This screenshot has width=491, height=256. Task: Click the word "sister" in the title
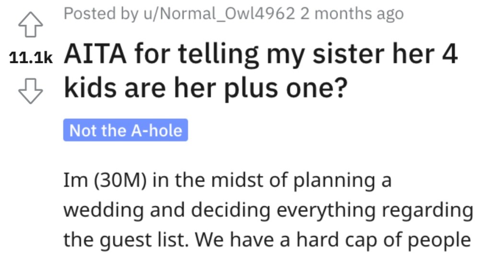[348, 54]
